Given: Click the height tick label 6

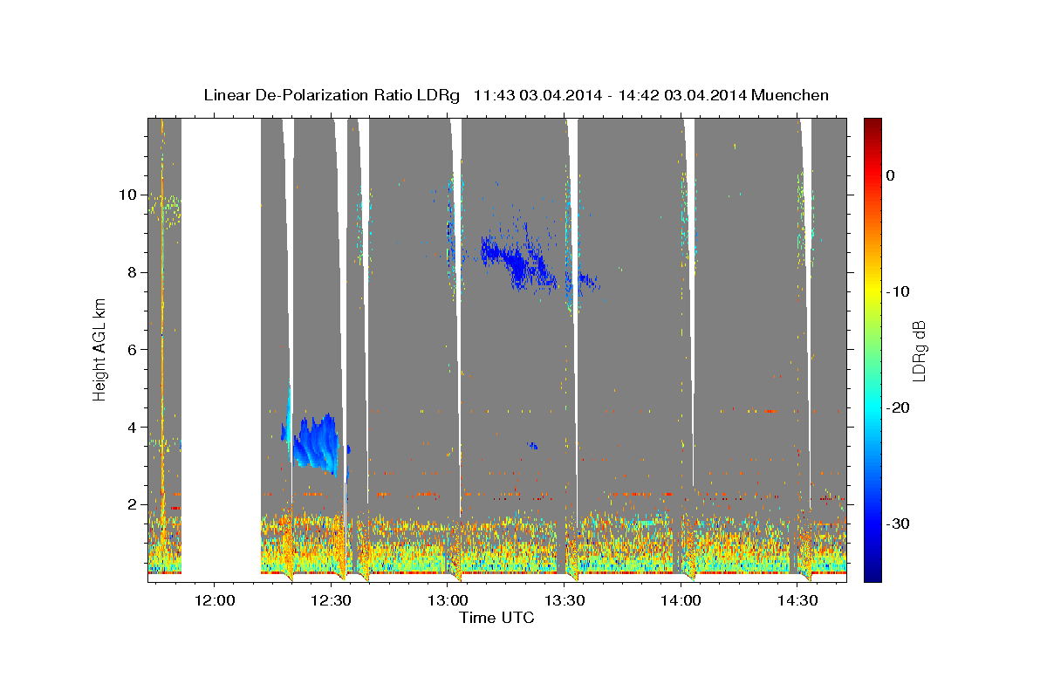Looking at the screenshot, I should click(x=132, y=349).
